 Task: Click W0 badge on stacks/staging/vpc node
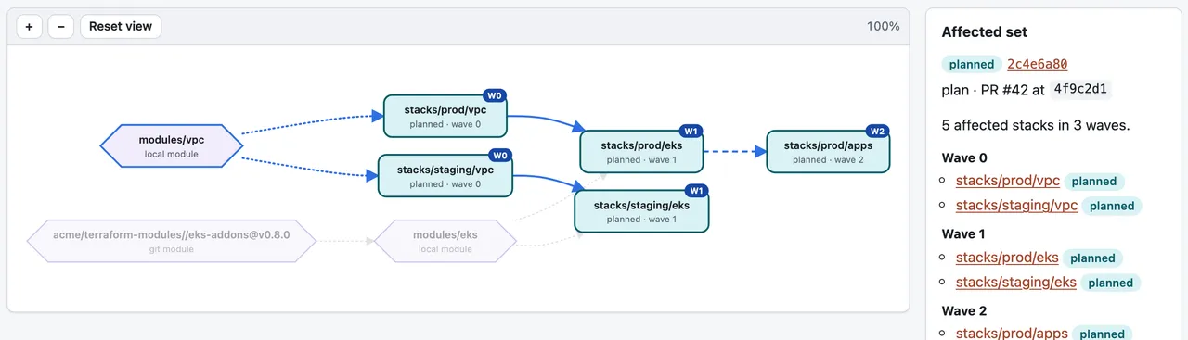[500, 156]
